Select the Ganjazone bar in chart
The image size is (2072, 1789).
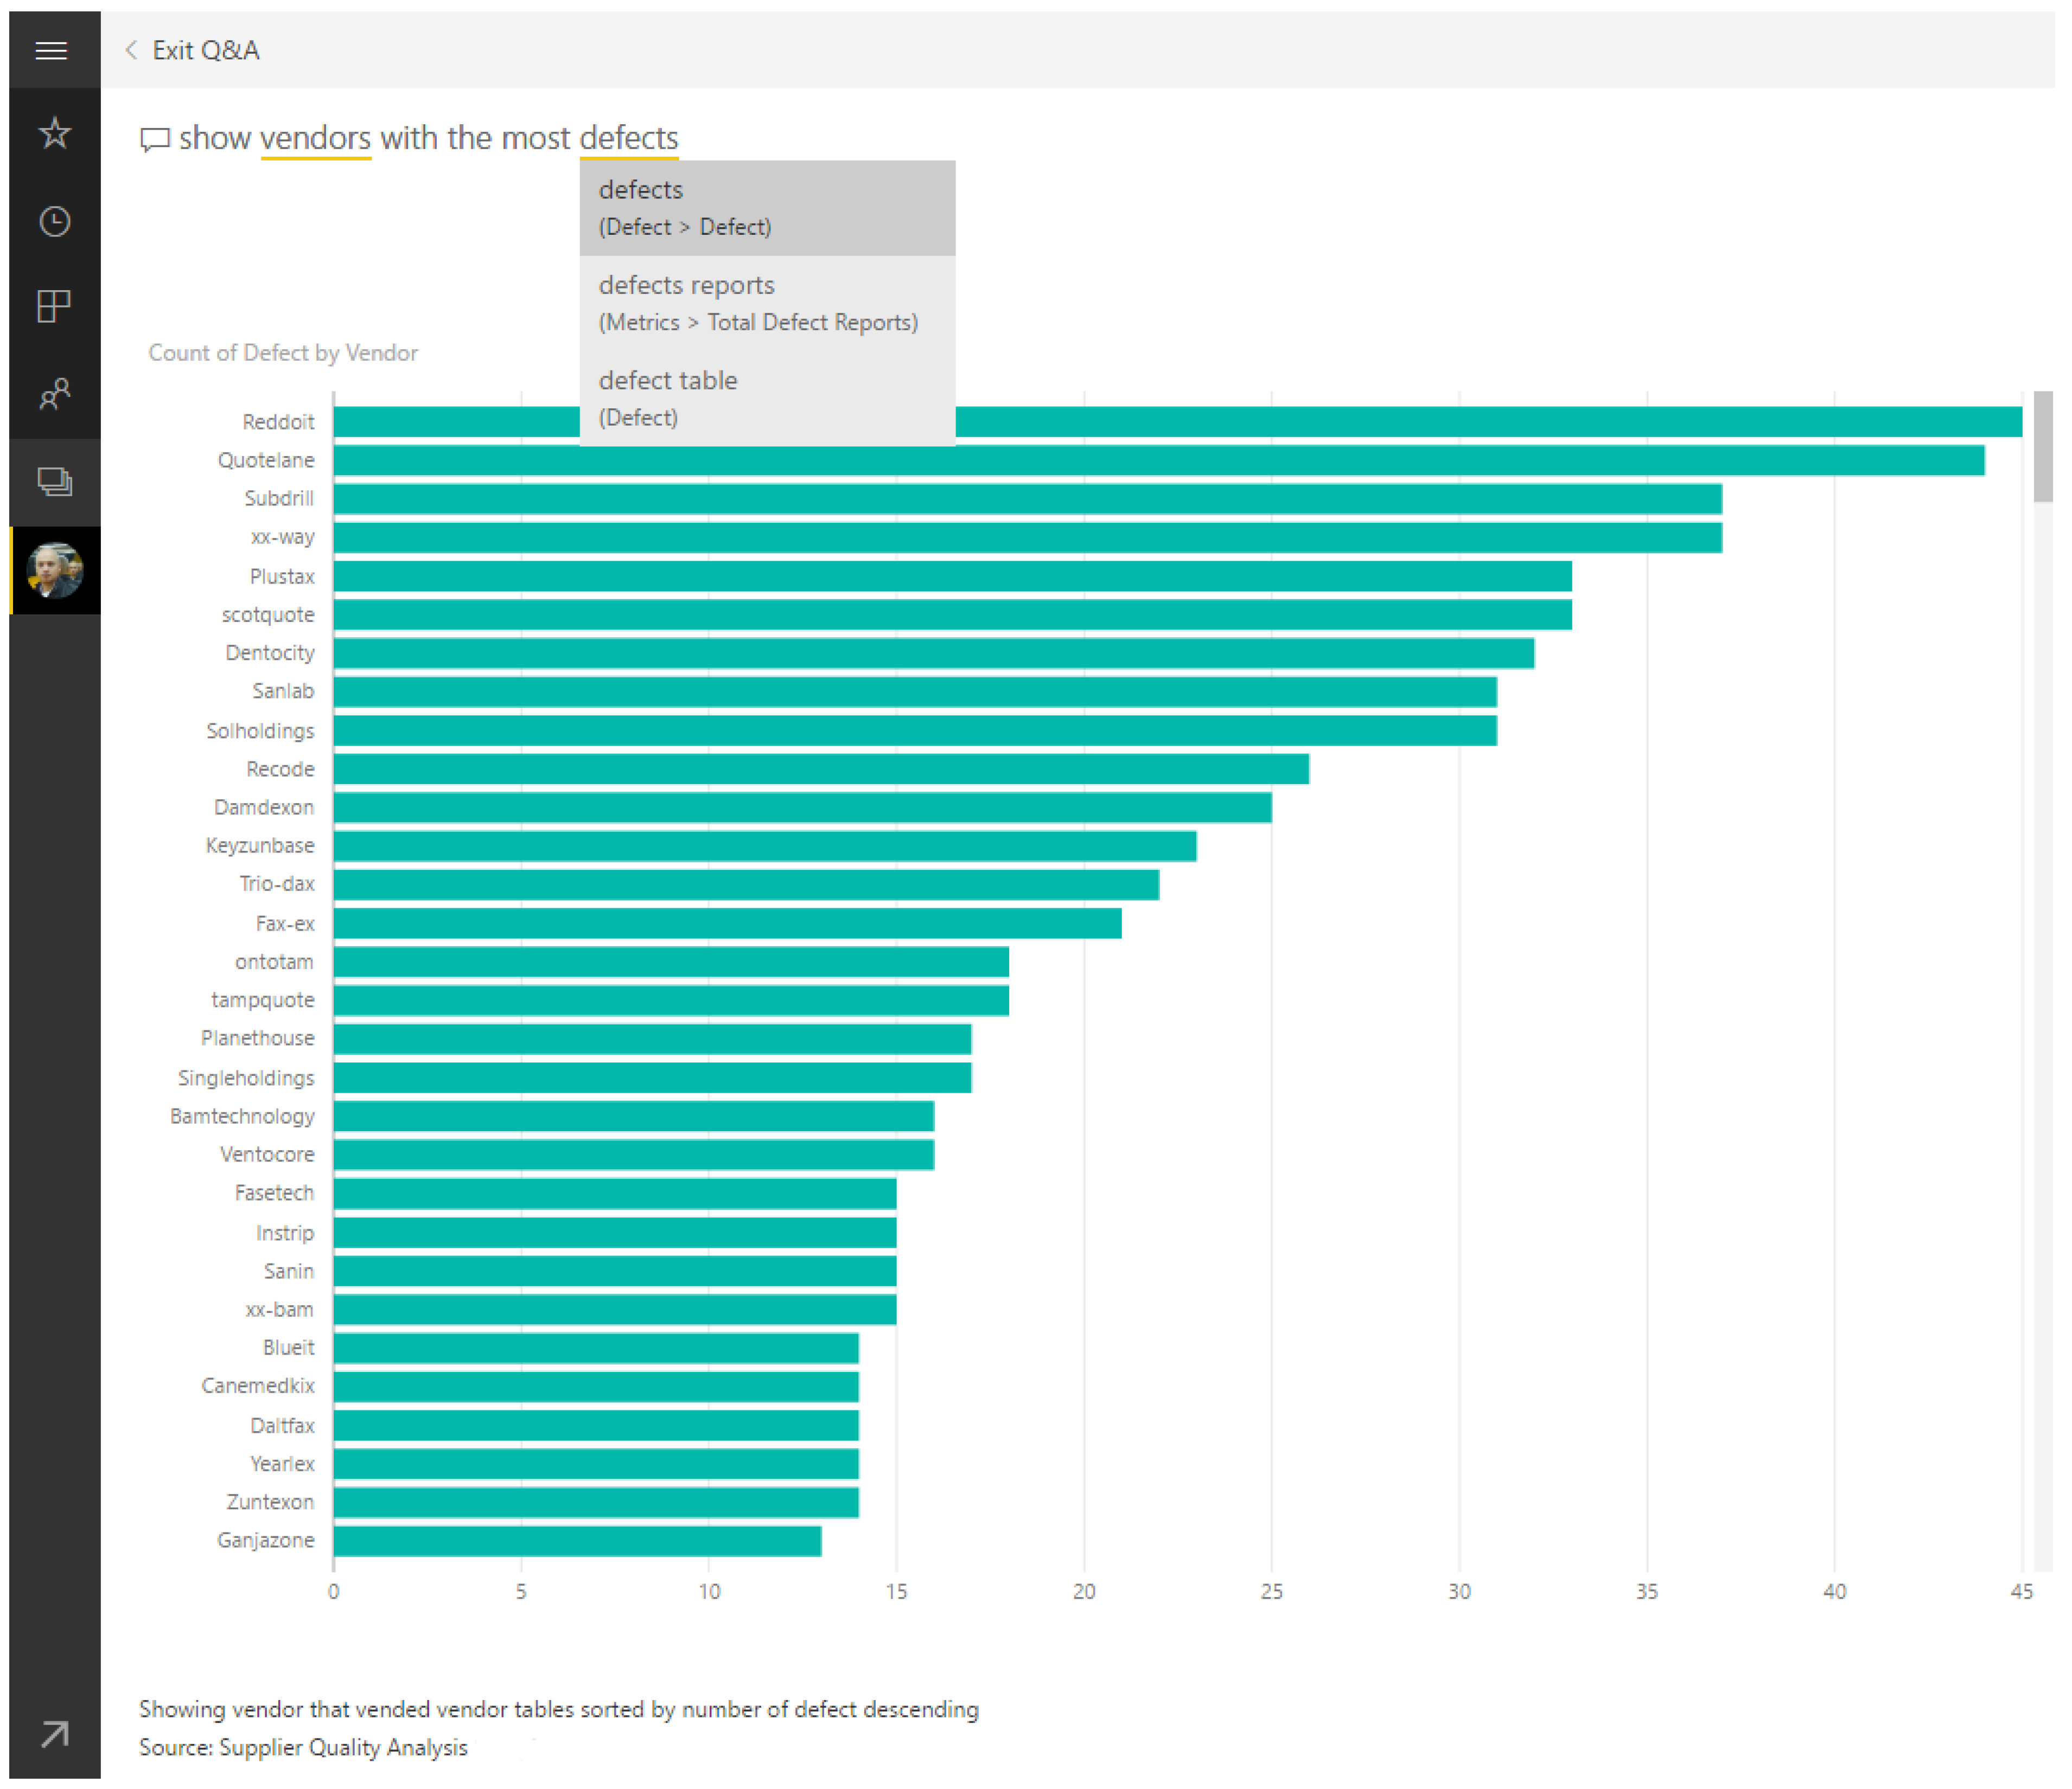pos(577,1541)
